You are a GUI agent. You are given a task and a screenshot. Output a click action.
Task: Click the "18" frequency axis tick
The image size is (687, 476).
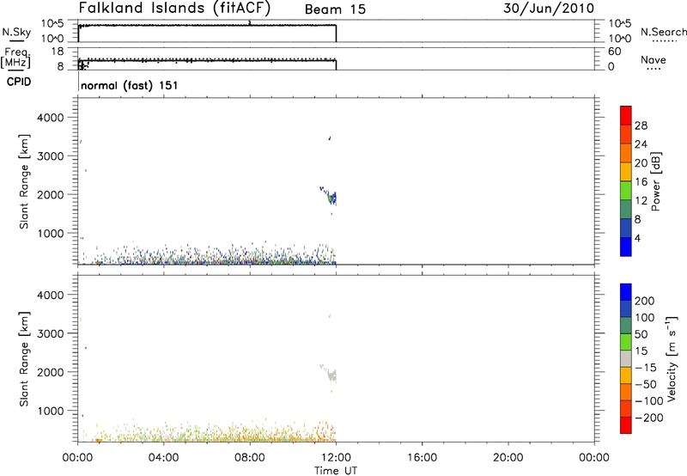tap(58, 52)
